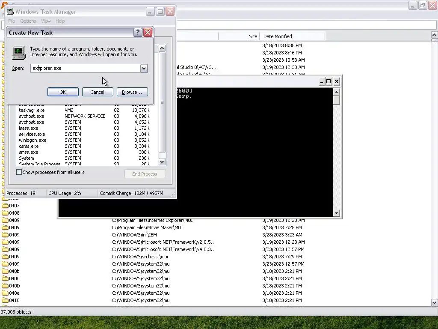Click folder icon of 040C row
438x329 pixels.
pos(5,278)
